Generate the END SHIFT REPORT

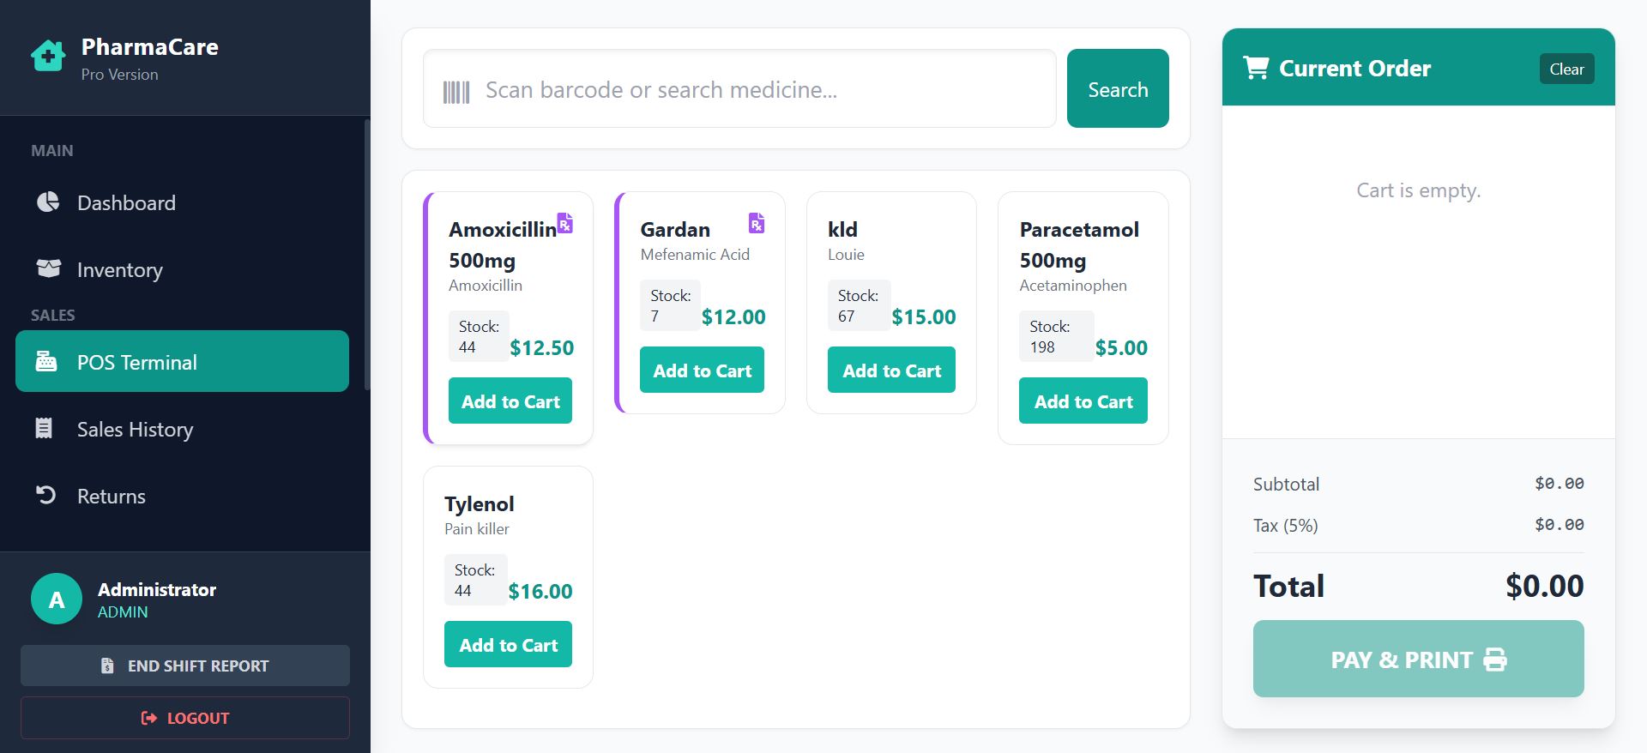tap(185, 666)
